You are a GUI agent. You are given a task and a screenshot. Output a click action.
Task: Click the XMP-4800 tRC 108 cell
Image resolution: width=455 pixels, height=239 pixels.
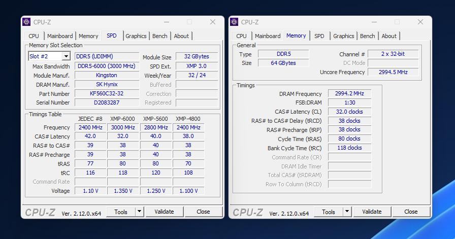pyautogui.click(x=188, y=173)
